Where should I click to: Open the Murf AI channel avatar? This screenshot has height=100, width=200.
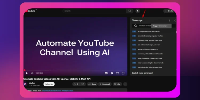[x=25, y=84]
